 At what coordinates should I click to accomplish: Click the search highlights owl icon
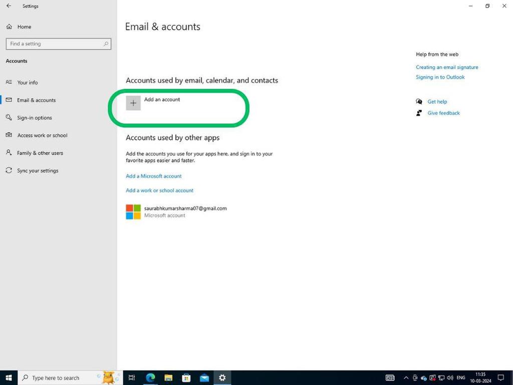pyautogui.click(x=109, y=377)
